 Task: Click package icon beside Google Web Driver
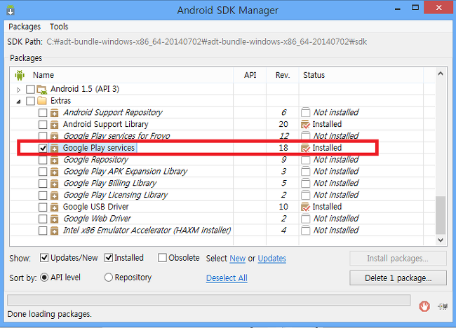(x=54, y=219)
